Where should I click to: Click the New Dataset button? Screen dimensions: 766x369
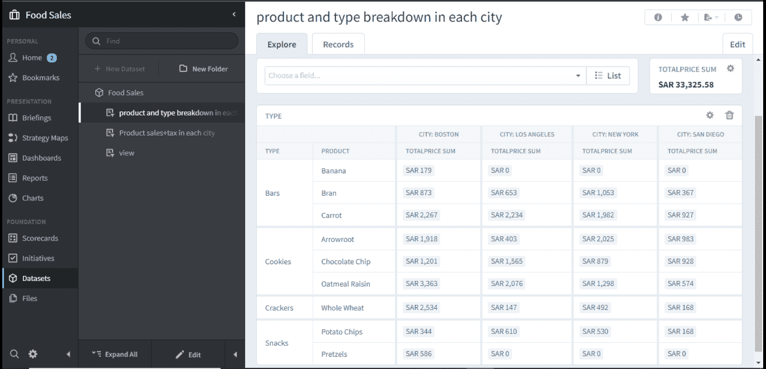pos(120,69)
